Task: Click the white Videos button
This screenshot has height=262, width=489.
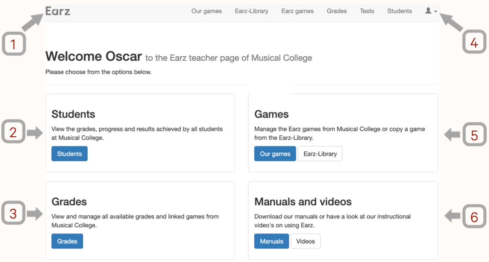Action: [306, 241]
